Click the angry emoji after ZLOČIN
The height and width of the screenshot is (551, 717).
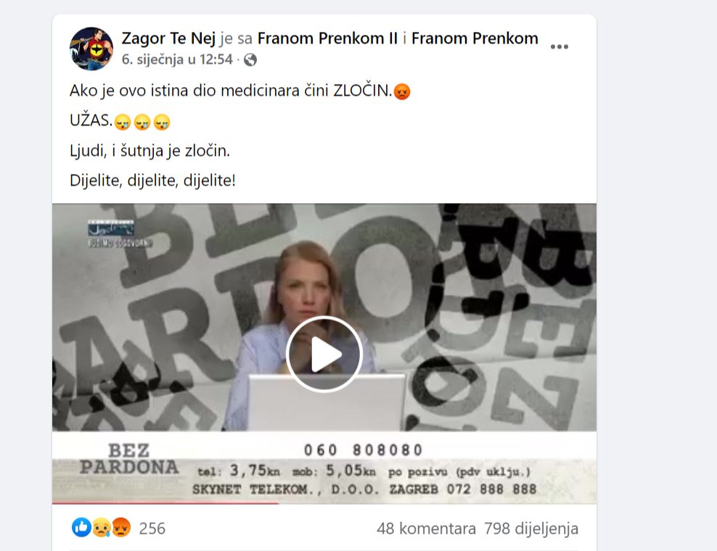point(402,91)
